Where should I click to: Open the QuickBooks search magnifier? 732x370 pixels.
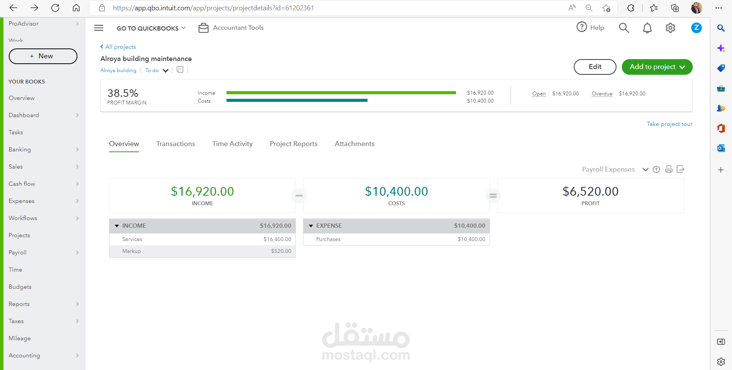[x=624, y=28]
